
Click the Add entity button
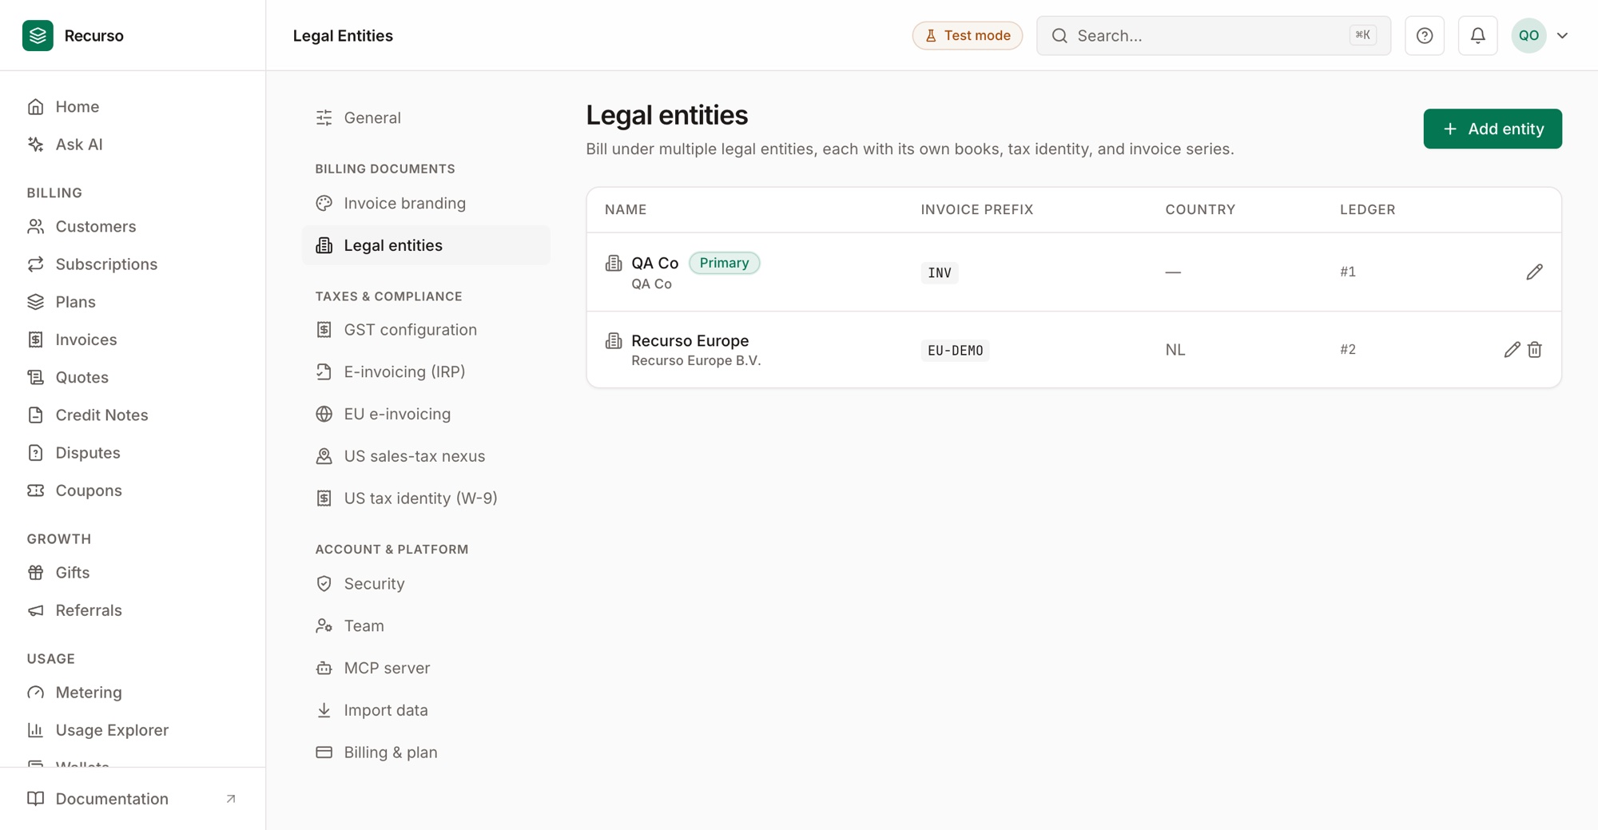coord(1493,129)
